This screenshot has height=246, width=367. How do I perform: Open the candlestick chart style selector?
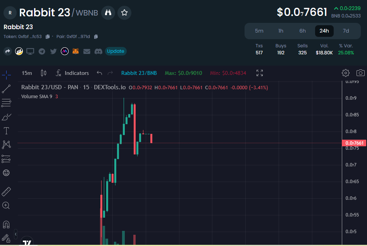pos(43,73)
